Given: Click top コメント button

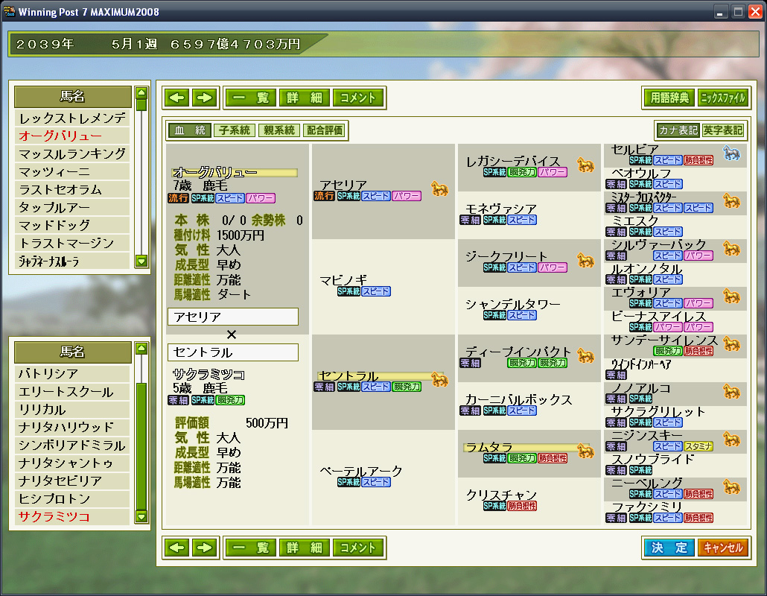Looking at the screenshot, I should pyautogui.click(x=357, y=98).
